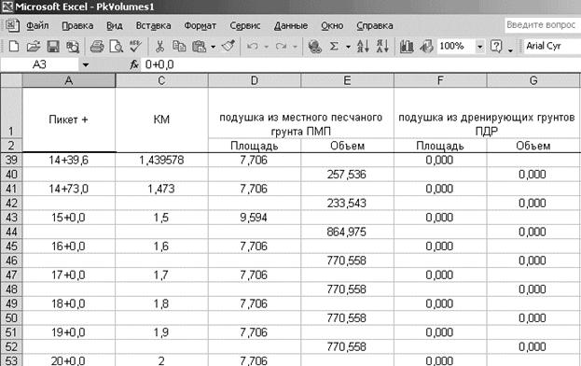Expand the Paste options dropdown arrow

213,47
